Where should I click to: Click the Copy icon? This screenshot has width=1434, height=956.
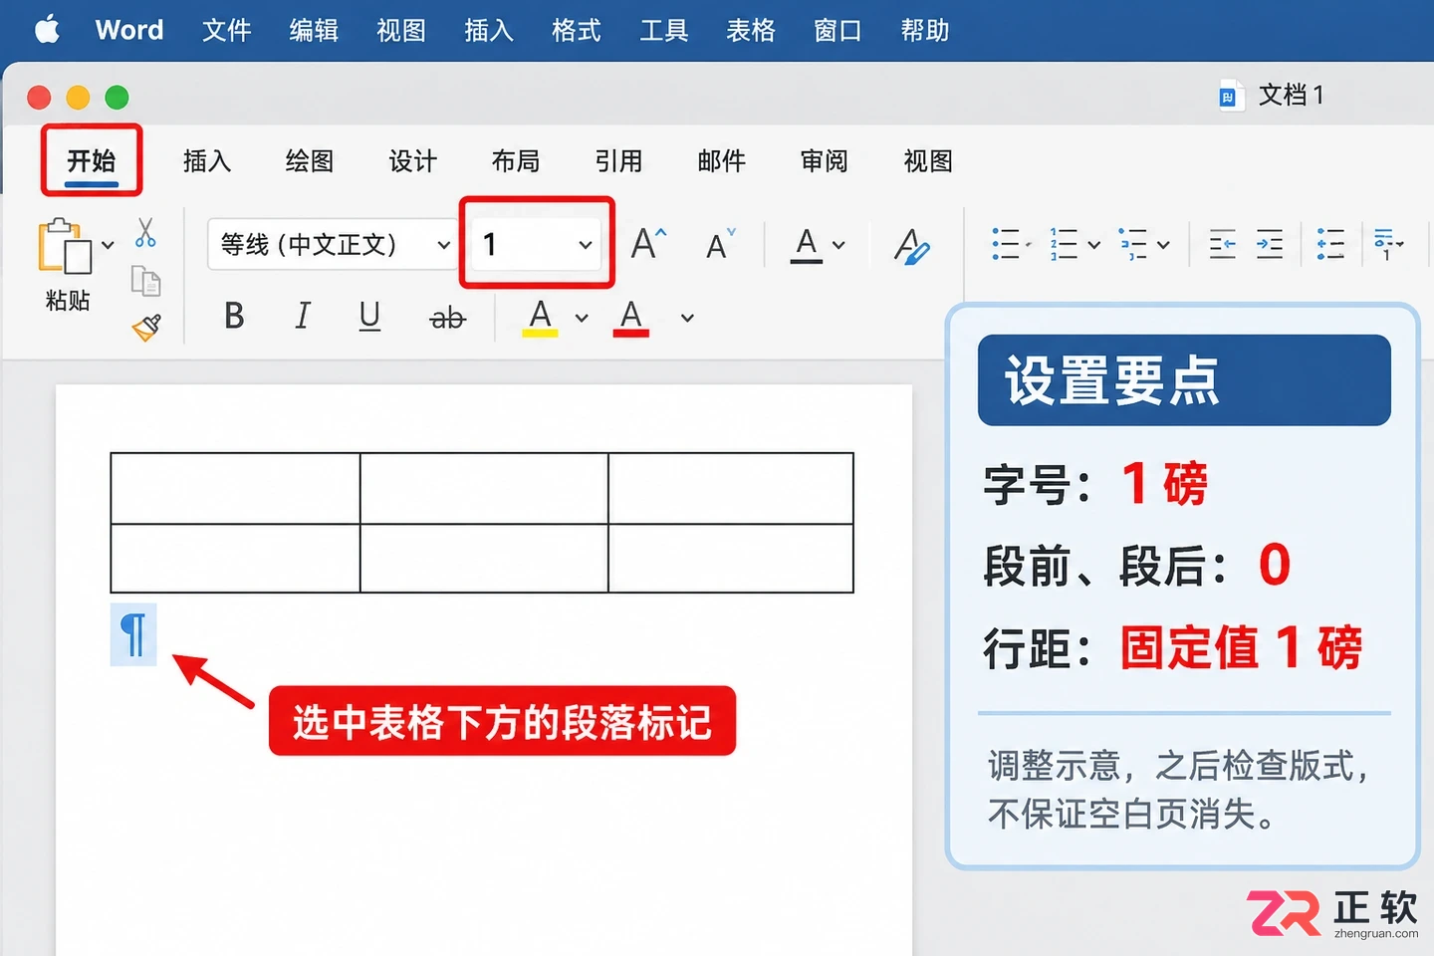145,282
